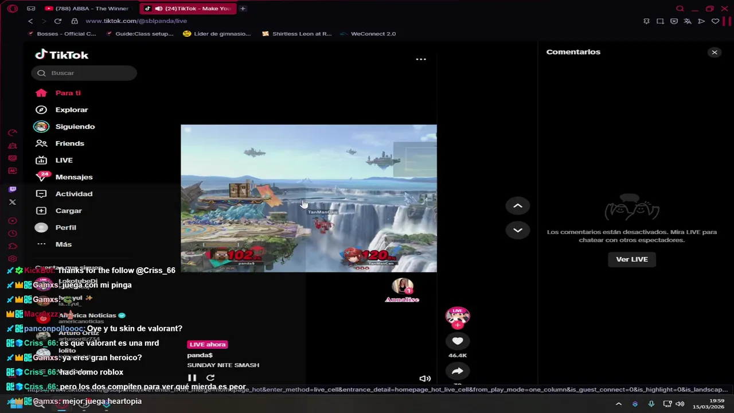Open Actividad notifications

pyautogui.click(x=74, y=194)
